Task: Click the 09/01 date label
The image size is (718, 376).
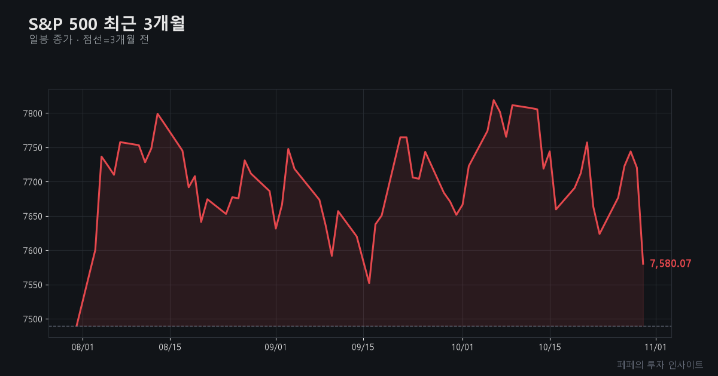Action: [276, 347]
